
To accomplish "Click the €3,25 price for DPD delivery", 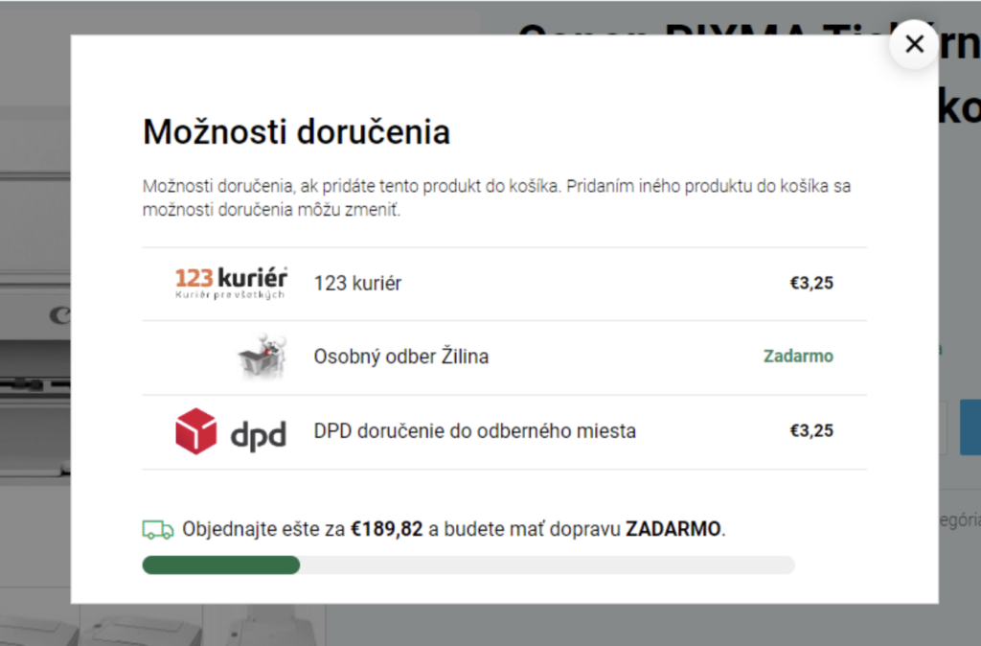I will tap(811, 430).
